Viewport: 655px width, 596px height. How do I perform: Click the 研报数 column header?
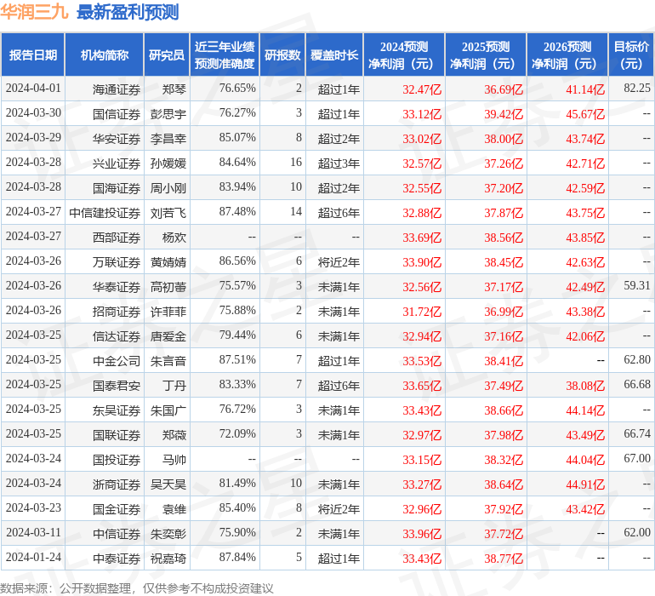tap(282, 54)
